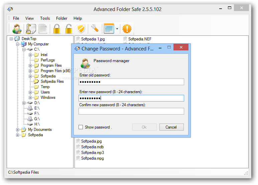Click the open padlock unlock icon
The width and height of the screenshot is (258, 185).
click(69, 29)
